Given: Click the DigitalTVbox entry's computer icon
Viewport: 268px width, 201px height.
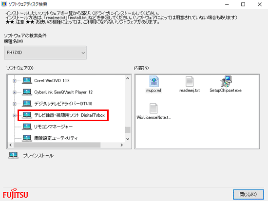Looking at the screenshot, I should pos(27,115).
